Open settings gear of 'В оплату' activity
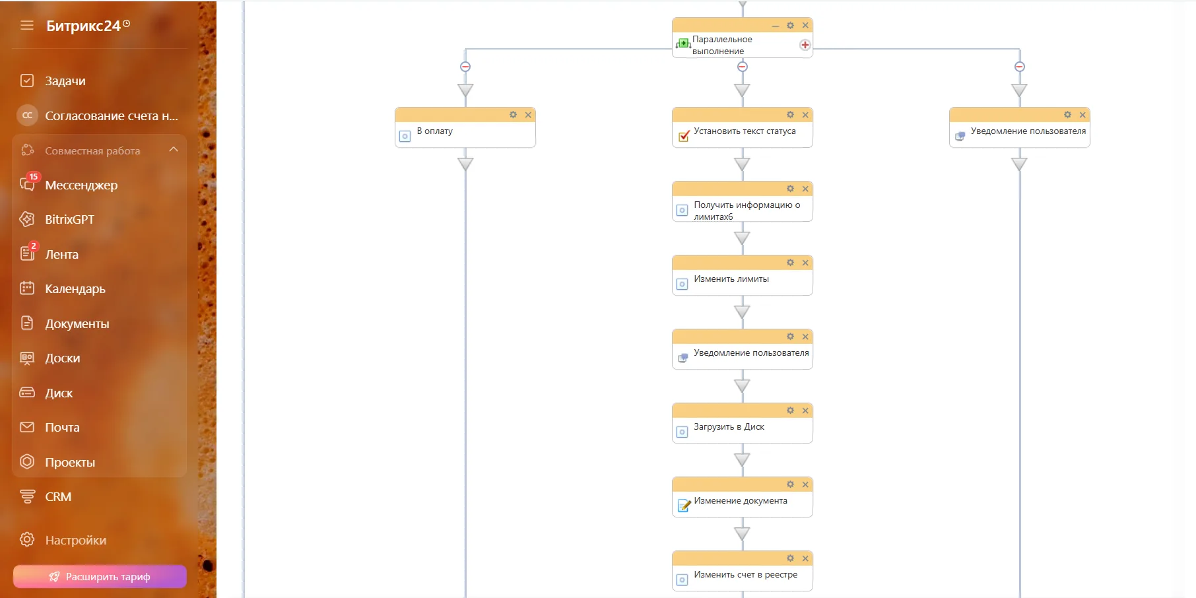1196x598 pixels. 513,115
